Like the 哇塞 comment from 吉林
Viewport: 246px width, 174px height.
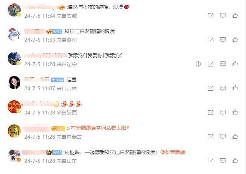click(x=235, y=88)
